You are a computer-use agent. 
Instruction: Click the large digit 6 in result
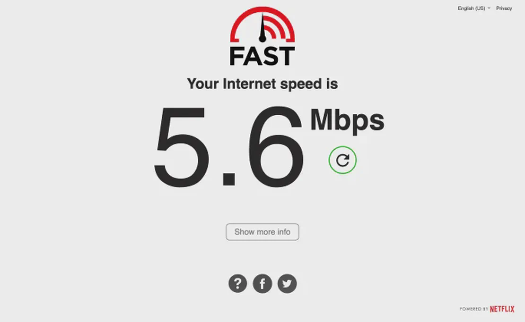[x=276, y=146]
